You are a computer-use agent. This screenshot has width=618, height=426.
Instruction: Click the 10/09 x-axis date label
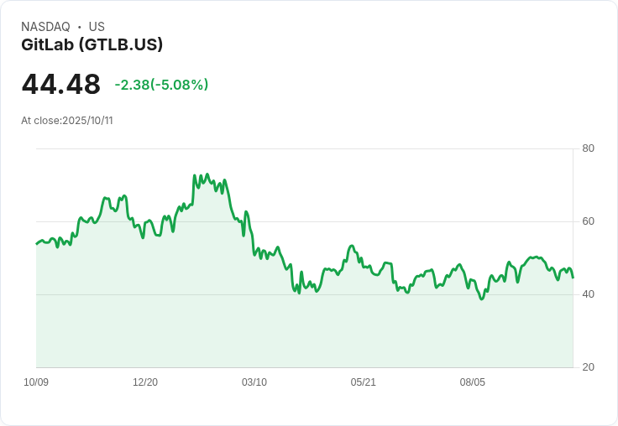click(x=36, y=382)
